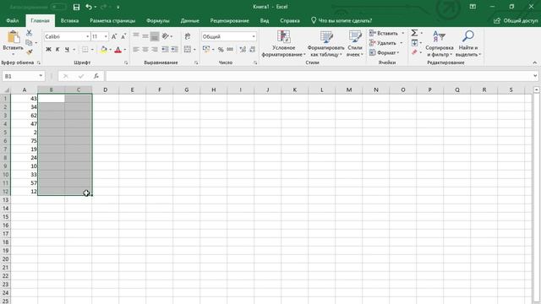Click the Select All corner triangle
Image resolution: width=541 pixels, height=304 pixels.
pyautogui.click(x=6, y=90)
